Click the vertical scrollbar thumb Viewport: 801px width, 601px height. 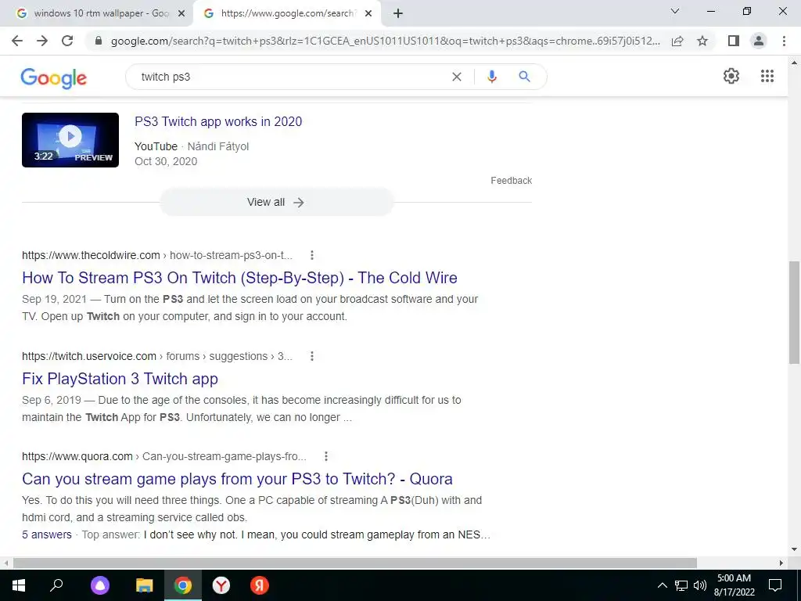coord(794,312)
